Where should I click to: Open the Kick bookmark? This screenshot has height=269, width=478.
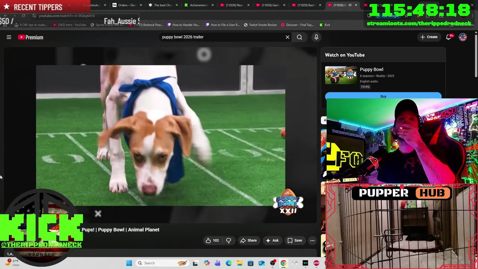(x=325, y=25)
